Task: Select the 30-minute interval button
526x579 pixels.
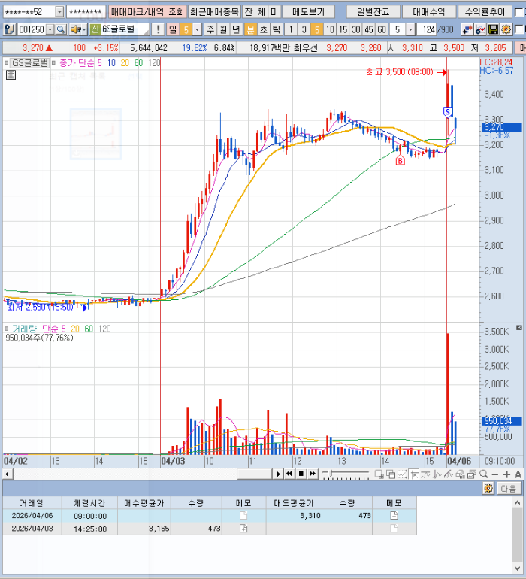Action: [x=356, y=29]
